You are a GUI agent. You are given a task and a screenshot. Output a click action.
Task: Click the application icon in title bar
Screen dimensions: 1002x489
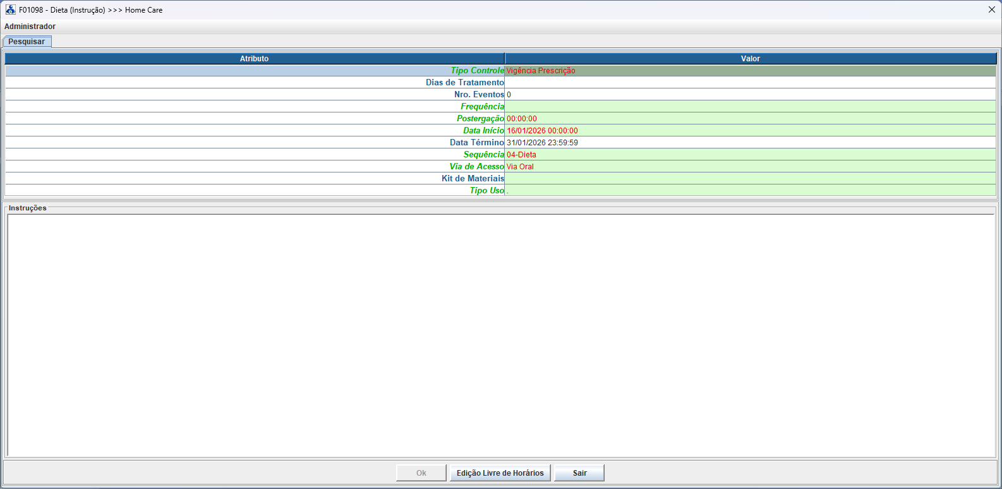(x=11, y=9)
